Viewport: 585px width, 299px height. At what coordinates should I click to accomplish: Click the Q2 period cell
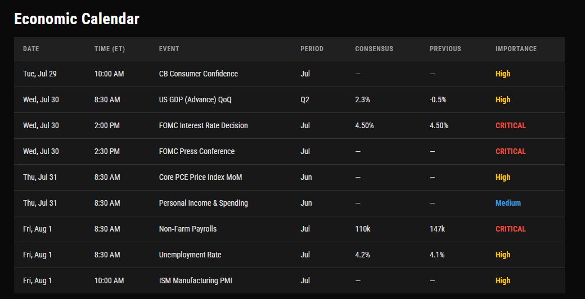(x=305, y=99)
